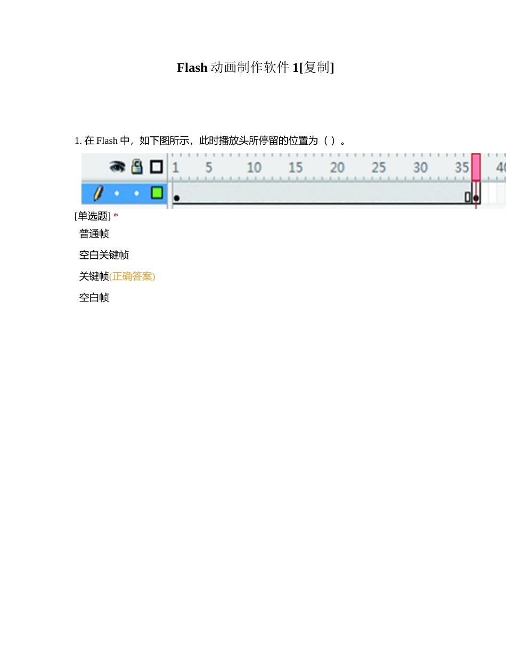Select the pencil icon on the active layer

98,194
